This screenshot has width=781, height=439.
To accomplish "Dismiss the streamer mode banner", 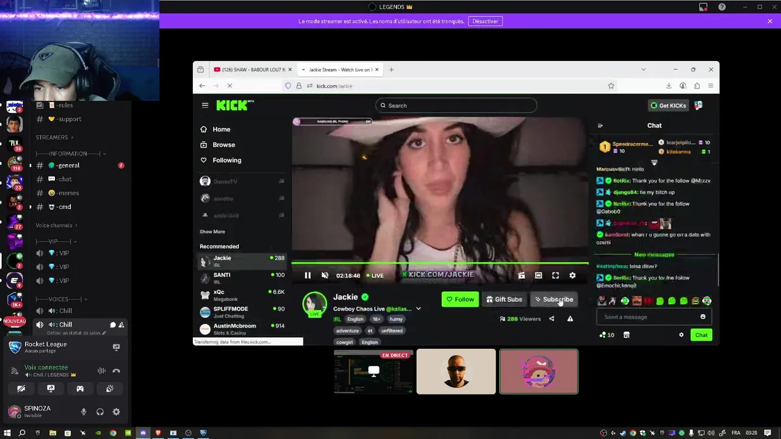I will pos(770,21).
